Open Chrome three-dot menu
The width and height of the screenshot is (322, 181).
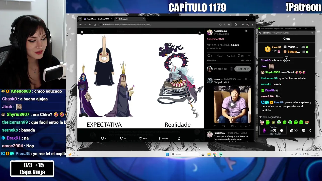coord(252,24)
